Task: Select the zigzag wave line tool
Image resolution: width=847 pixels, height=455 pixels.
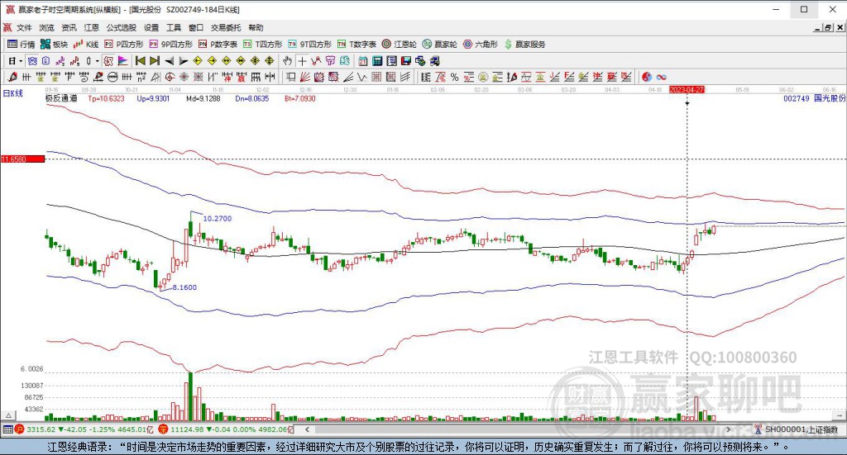Action: pyautogui.click(x=362, y=77)
